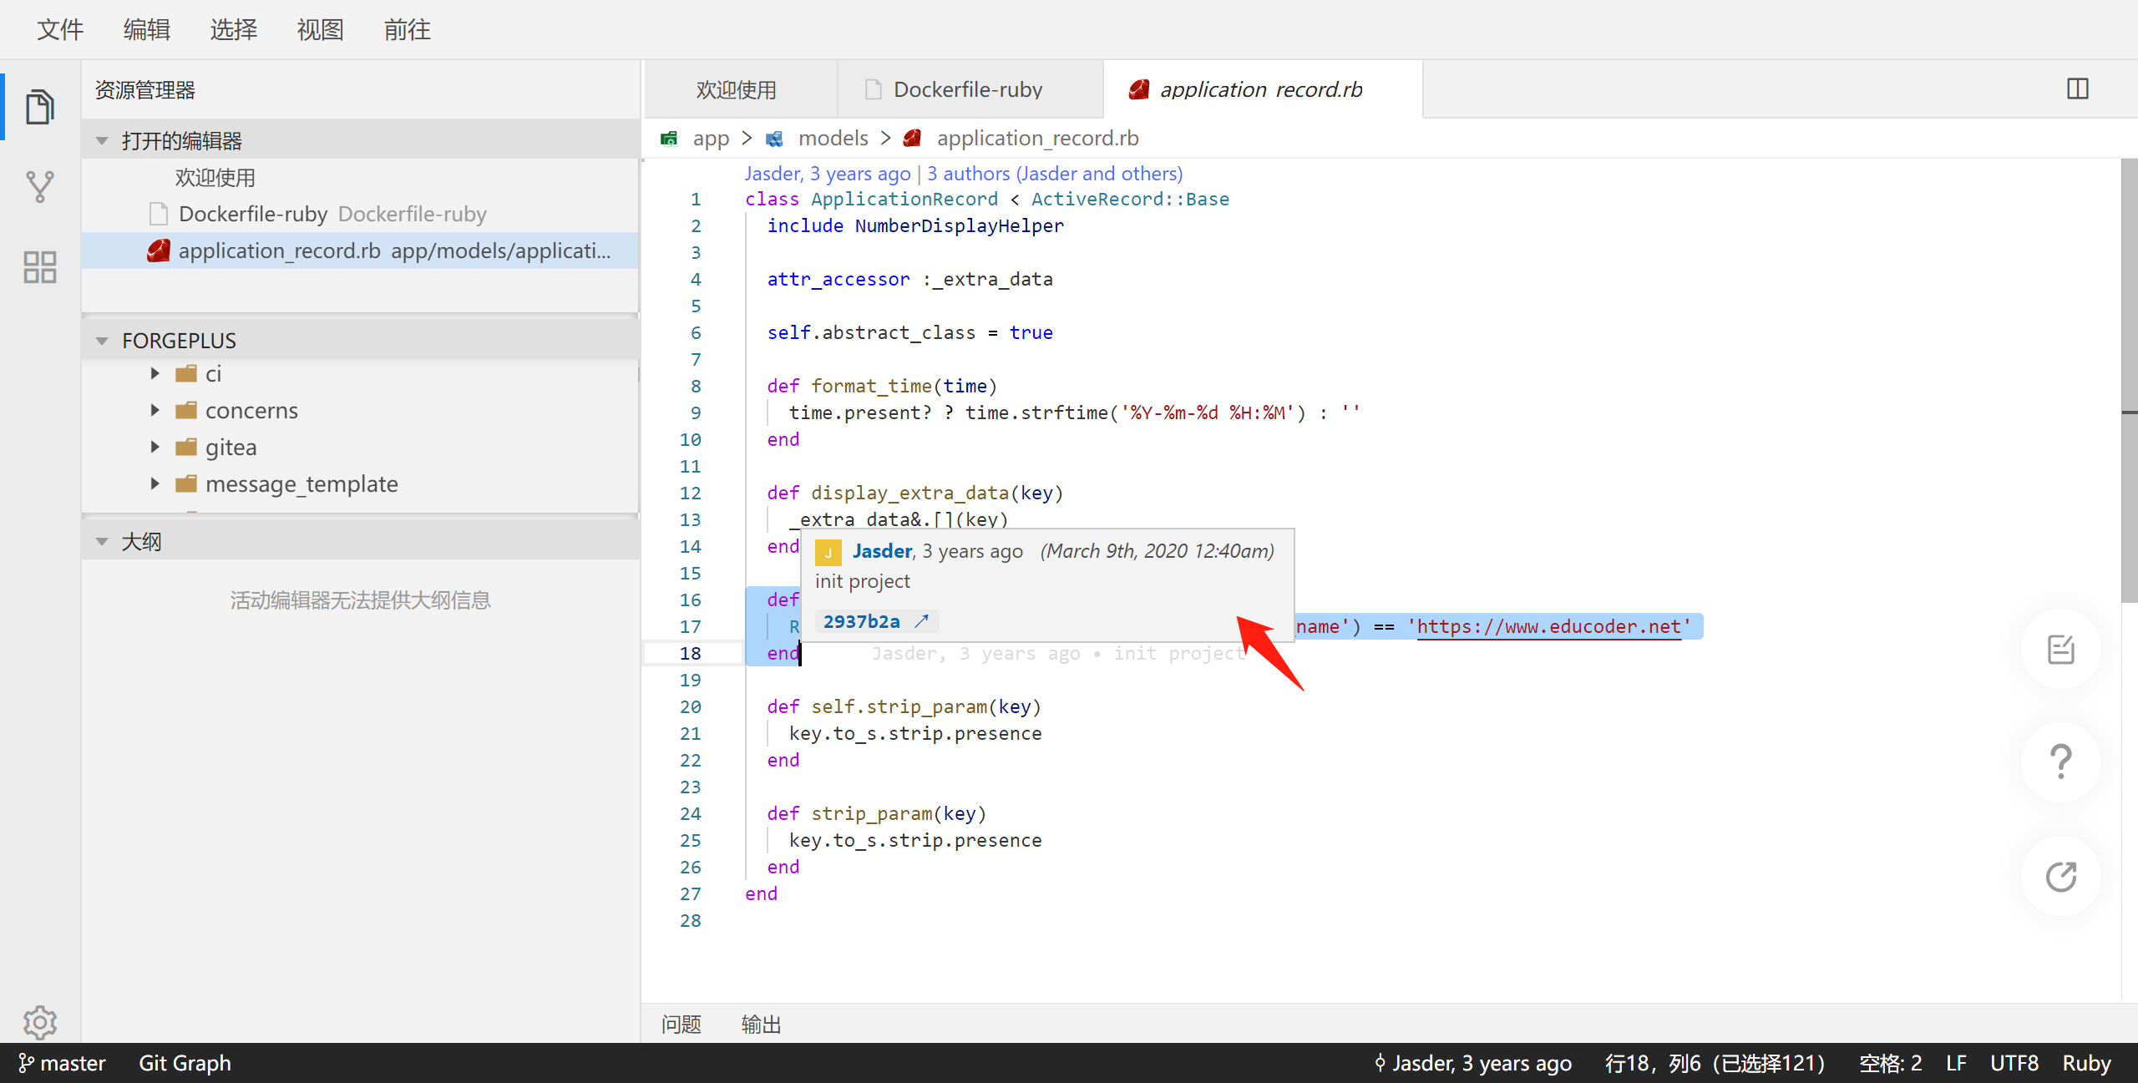Click the UTF8 encoding indicator
2138x1083 pixels.
pyautogui.click(x=2014, y=1063)
